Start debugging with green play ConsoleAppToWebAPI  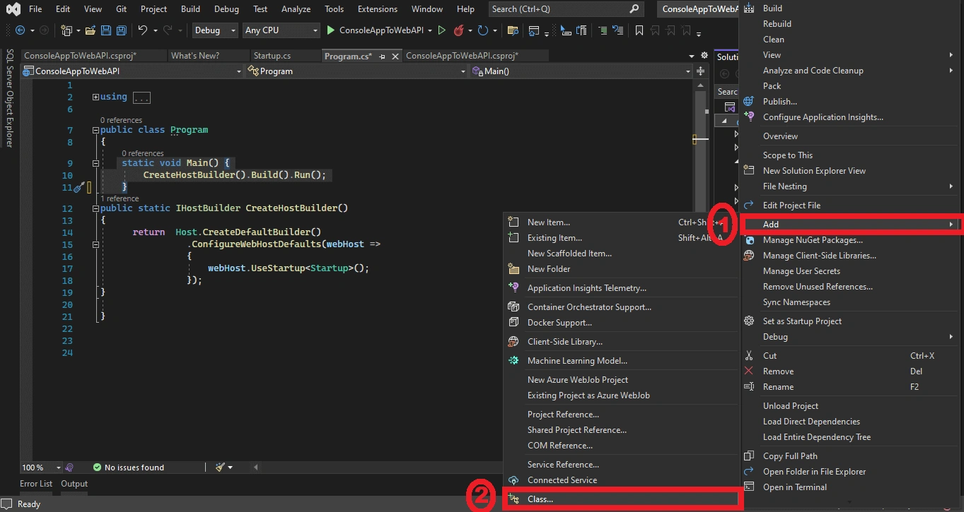[330, 30]
